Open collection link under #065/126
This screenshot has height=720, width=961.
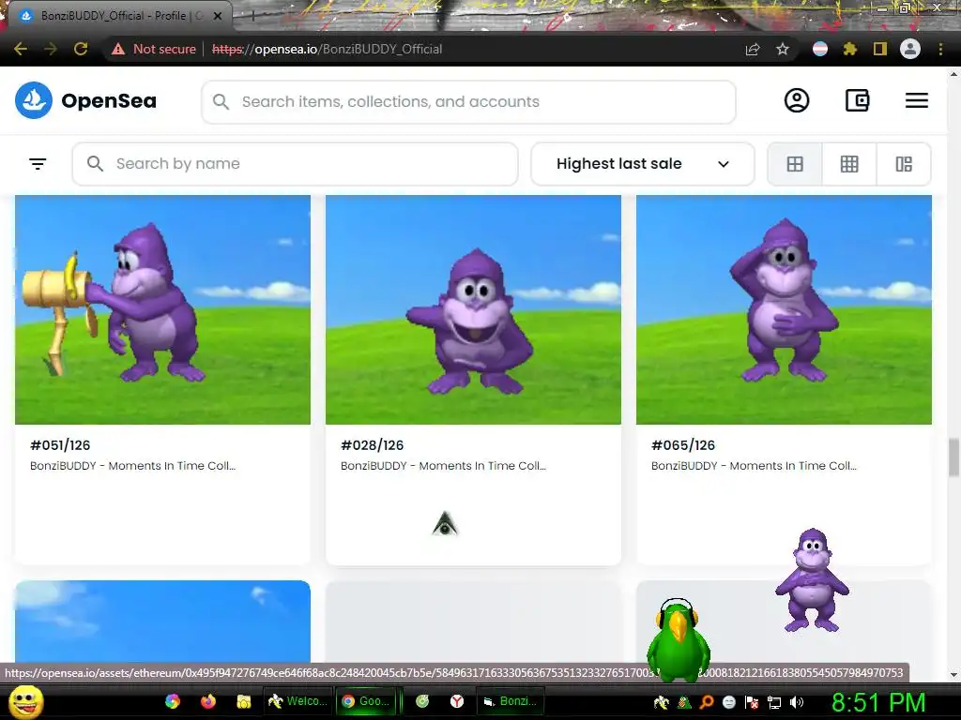point(754,466)
